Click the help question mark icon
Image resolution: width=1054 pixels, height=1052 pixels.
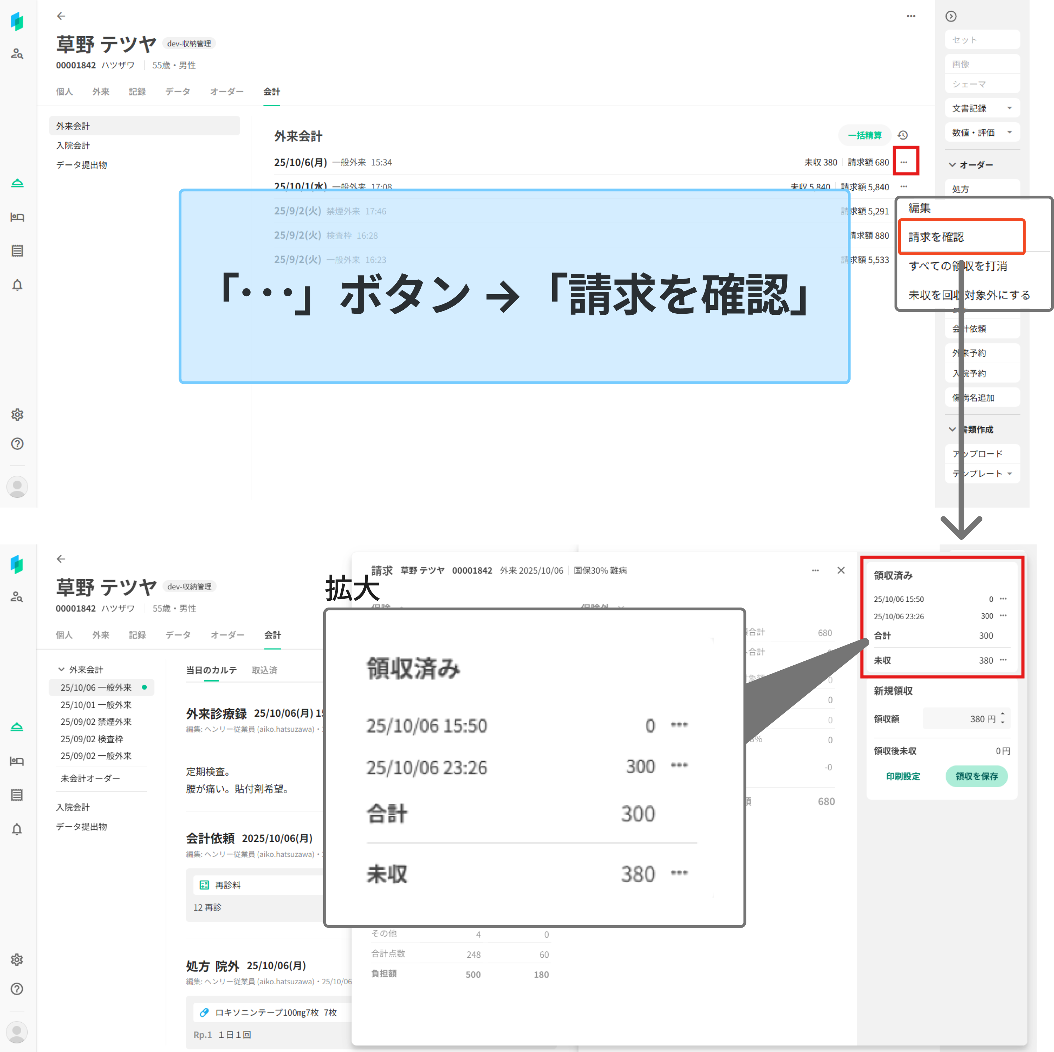[17, 444]
